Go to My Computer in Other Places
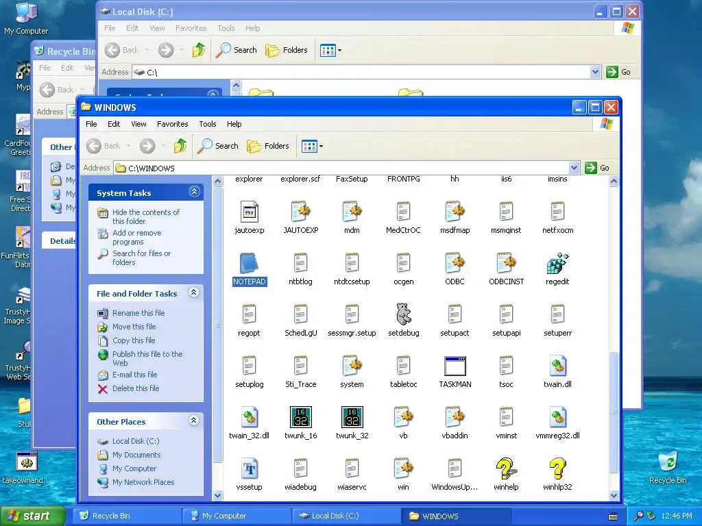The height and width of the screenshot is (526, 702). pos(134,468)
